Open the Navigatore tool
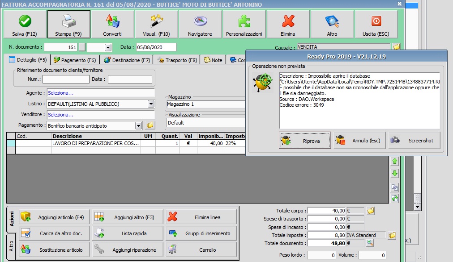The width and height of the screenshot is (453, 262). (x=200, y=24)
